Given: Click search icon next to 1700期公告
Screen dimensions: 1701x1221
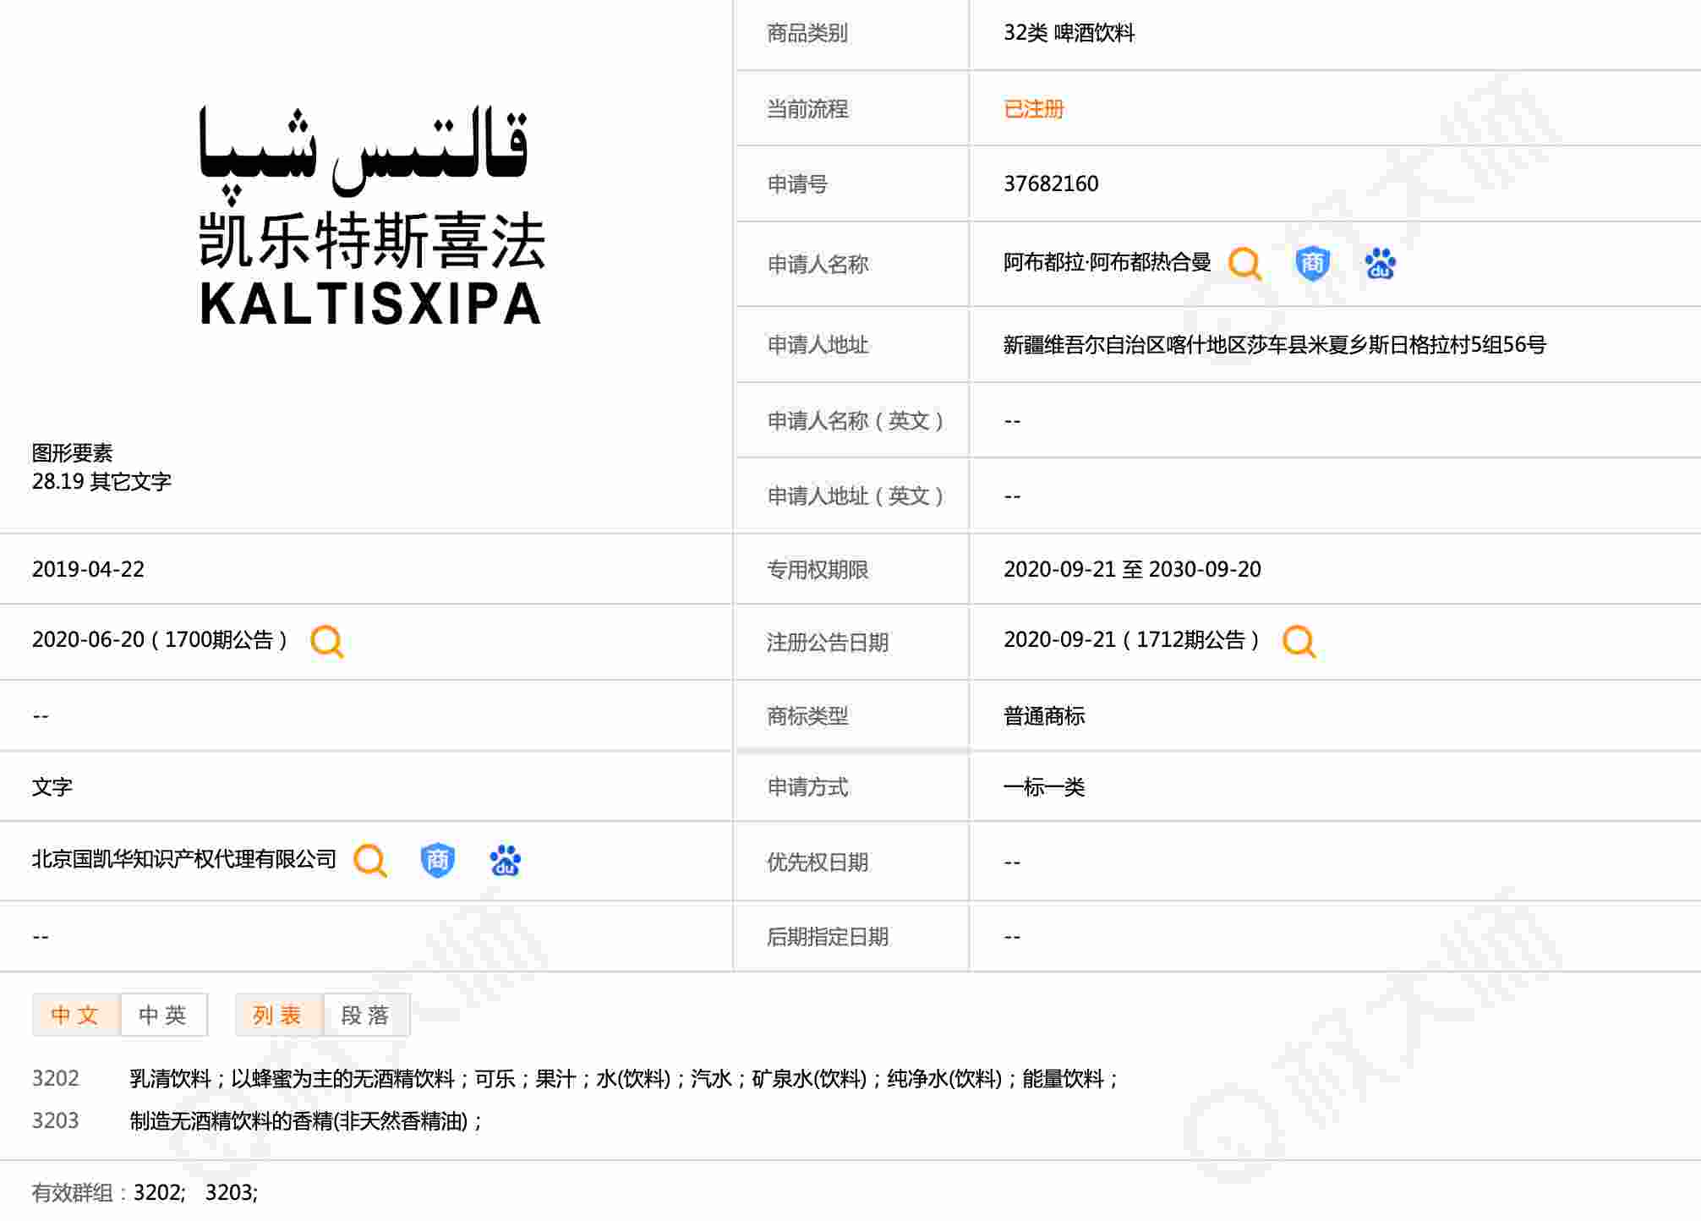Looking at the screenshot, I should tap(326, 642).
